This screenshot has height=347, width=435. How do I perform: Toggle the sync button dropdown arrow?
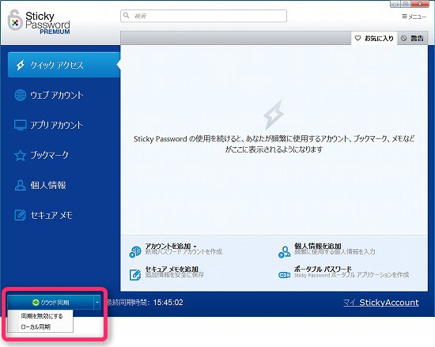[97, 303]
